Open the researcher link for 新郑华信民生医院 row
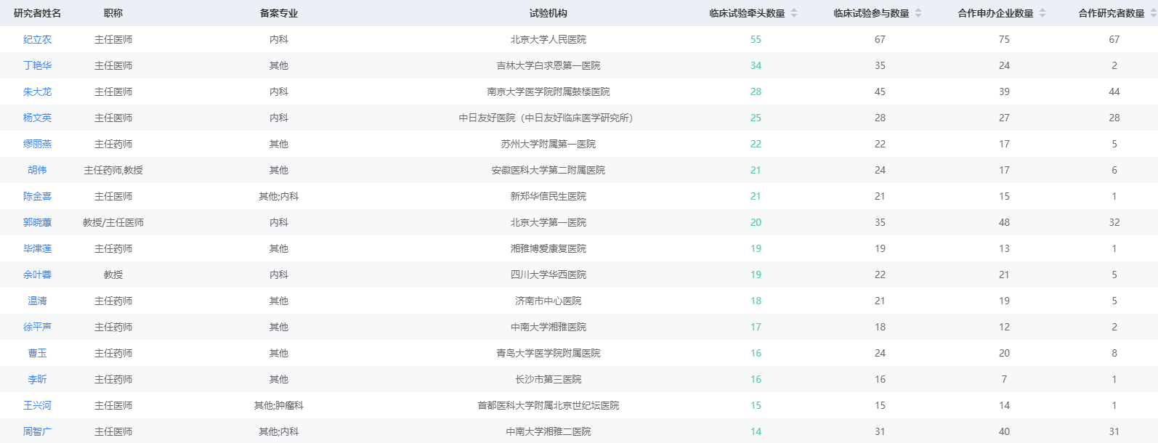The image size is (1158, 443). pyautogui.click(x=37, y=196)
